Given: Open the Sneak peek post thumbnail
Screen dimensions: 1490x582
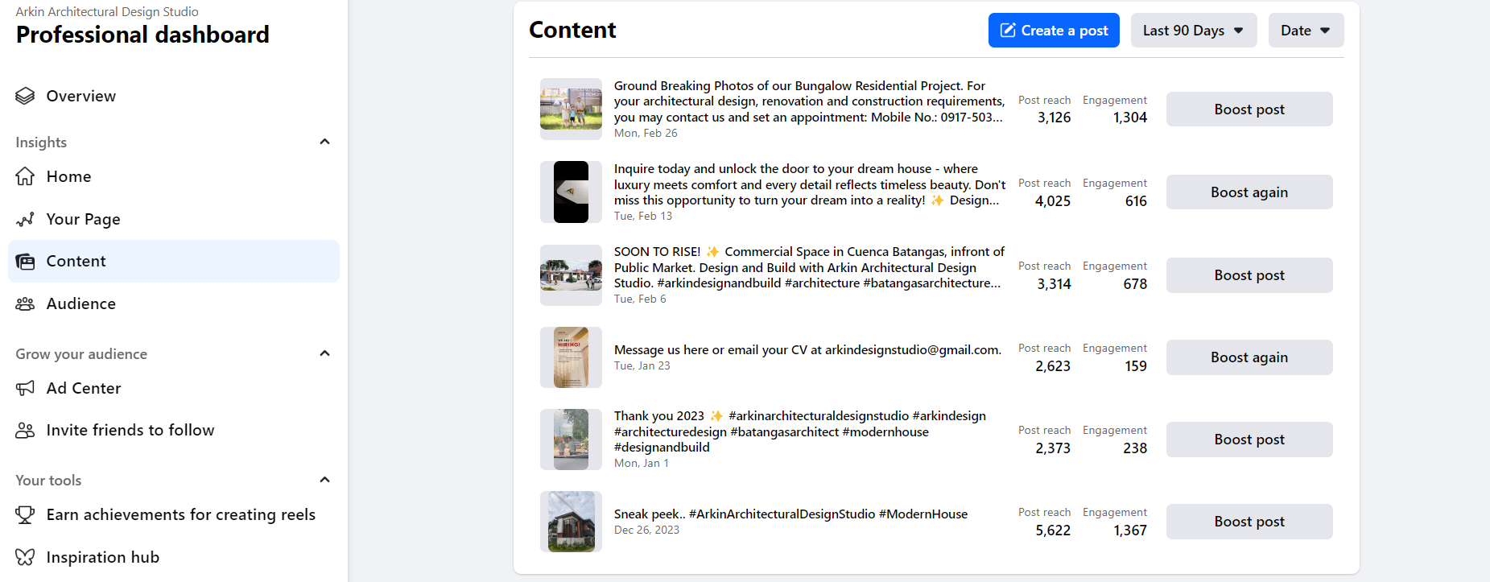Looking at the screenshot, I should pyautogui.click(x=571, y=522).
